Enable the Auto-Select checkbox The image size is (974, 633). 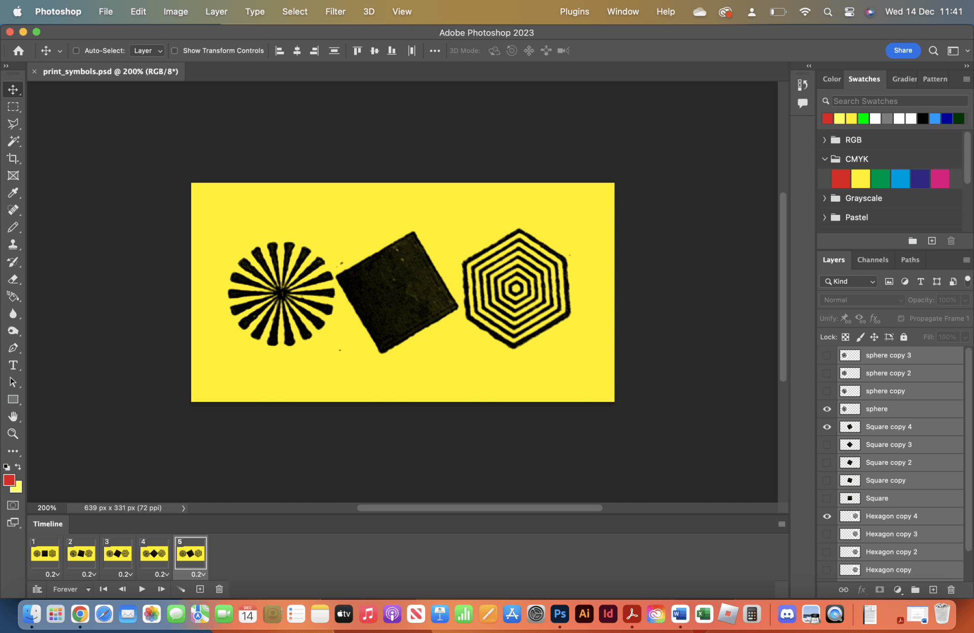coord(76,51)
